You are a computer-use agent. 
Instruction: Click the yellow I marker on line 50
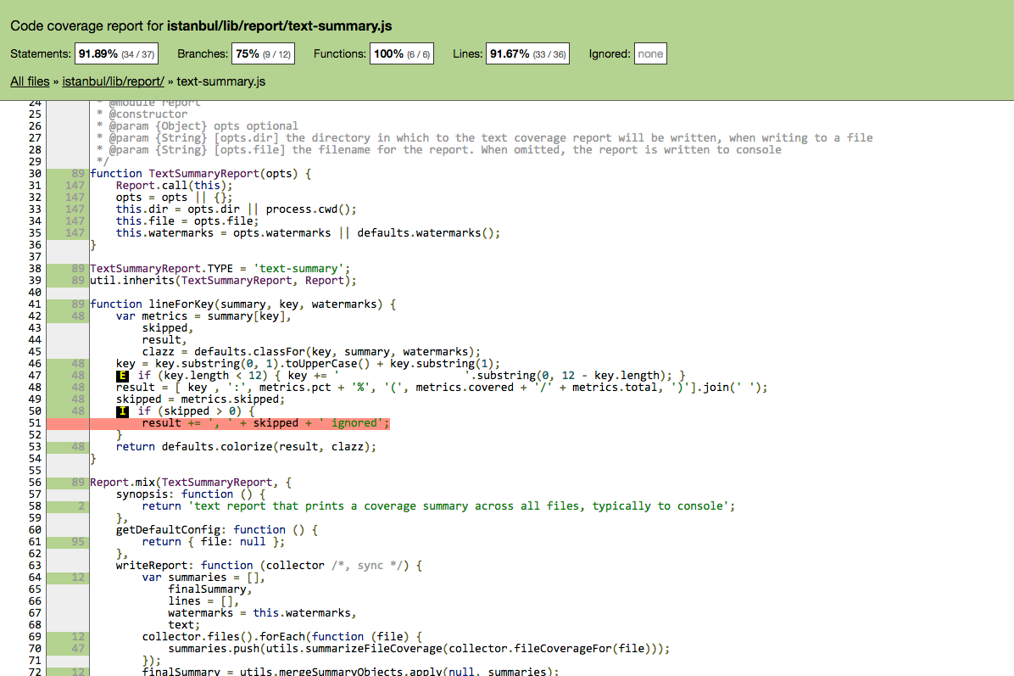point(122,411)
